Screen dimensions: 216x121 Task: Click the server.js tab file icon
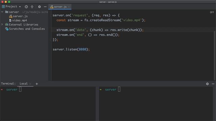52,7
